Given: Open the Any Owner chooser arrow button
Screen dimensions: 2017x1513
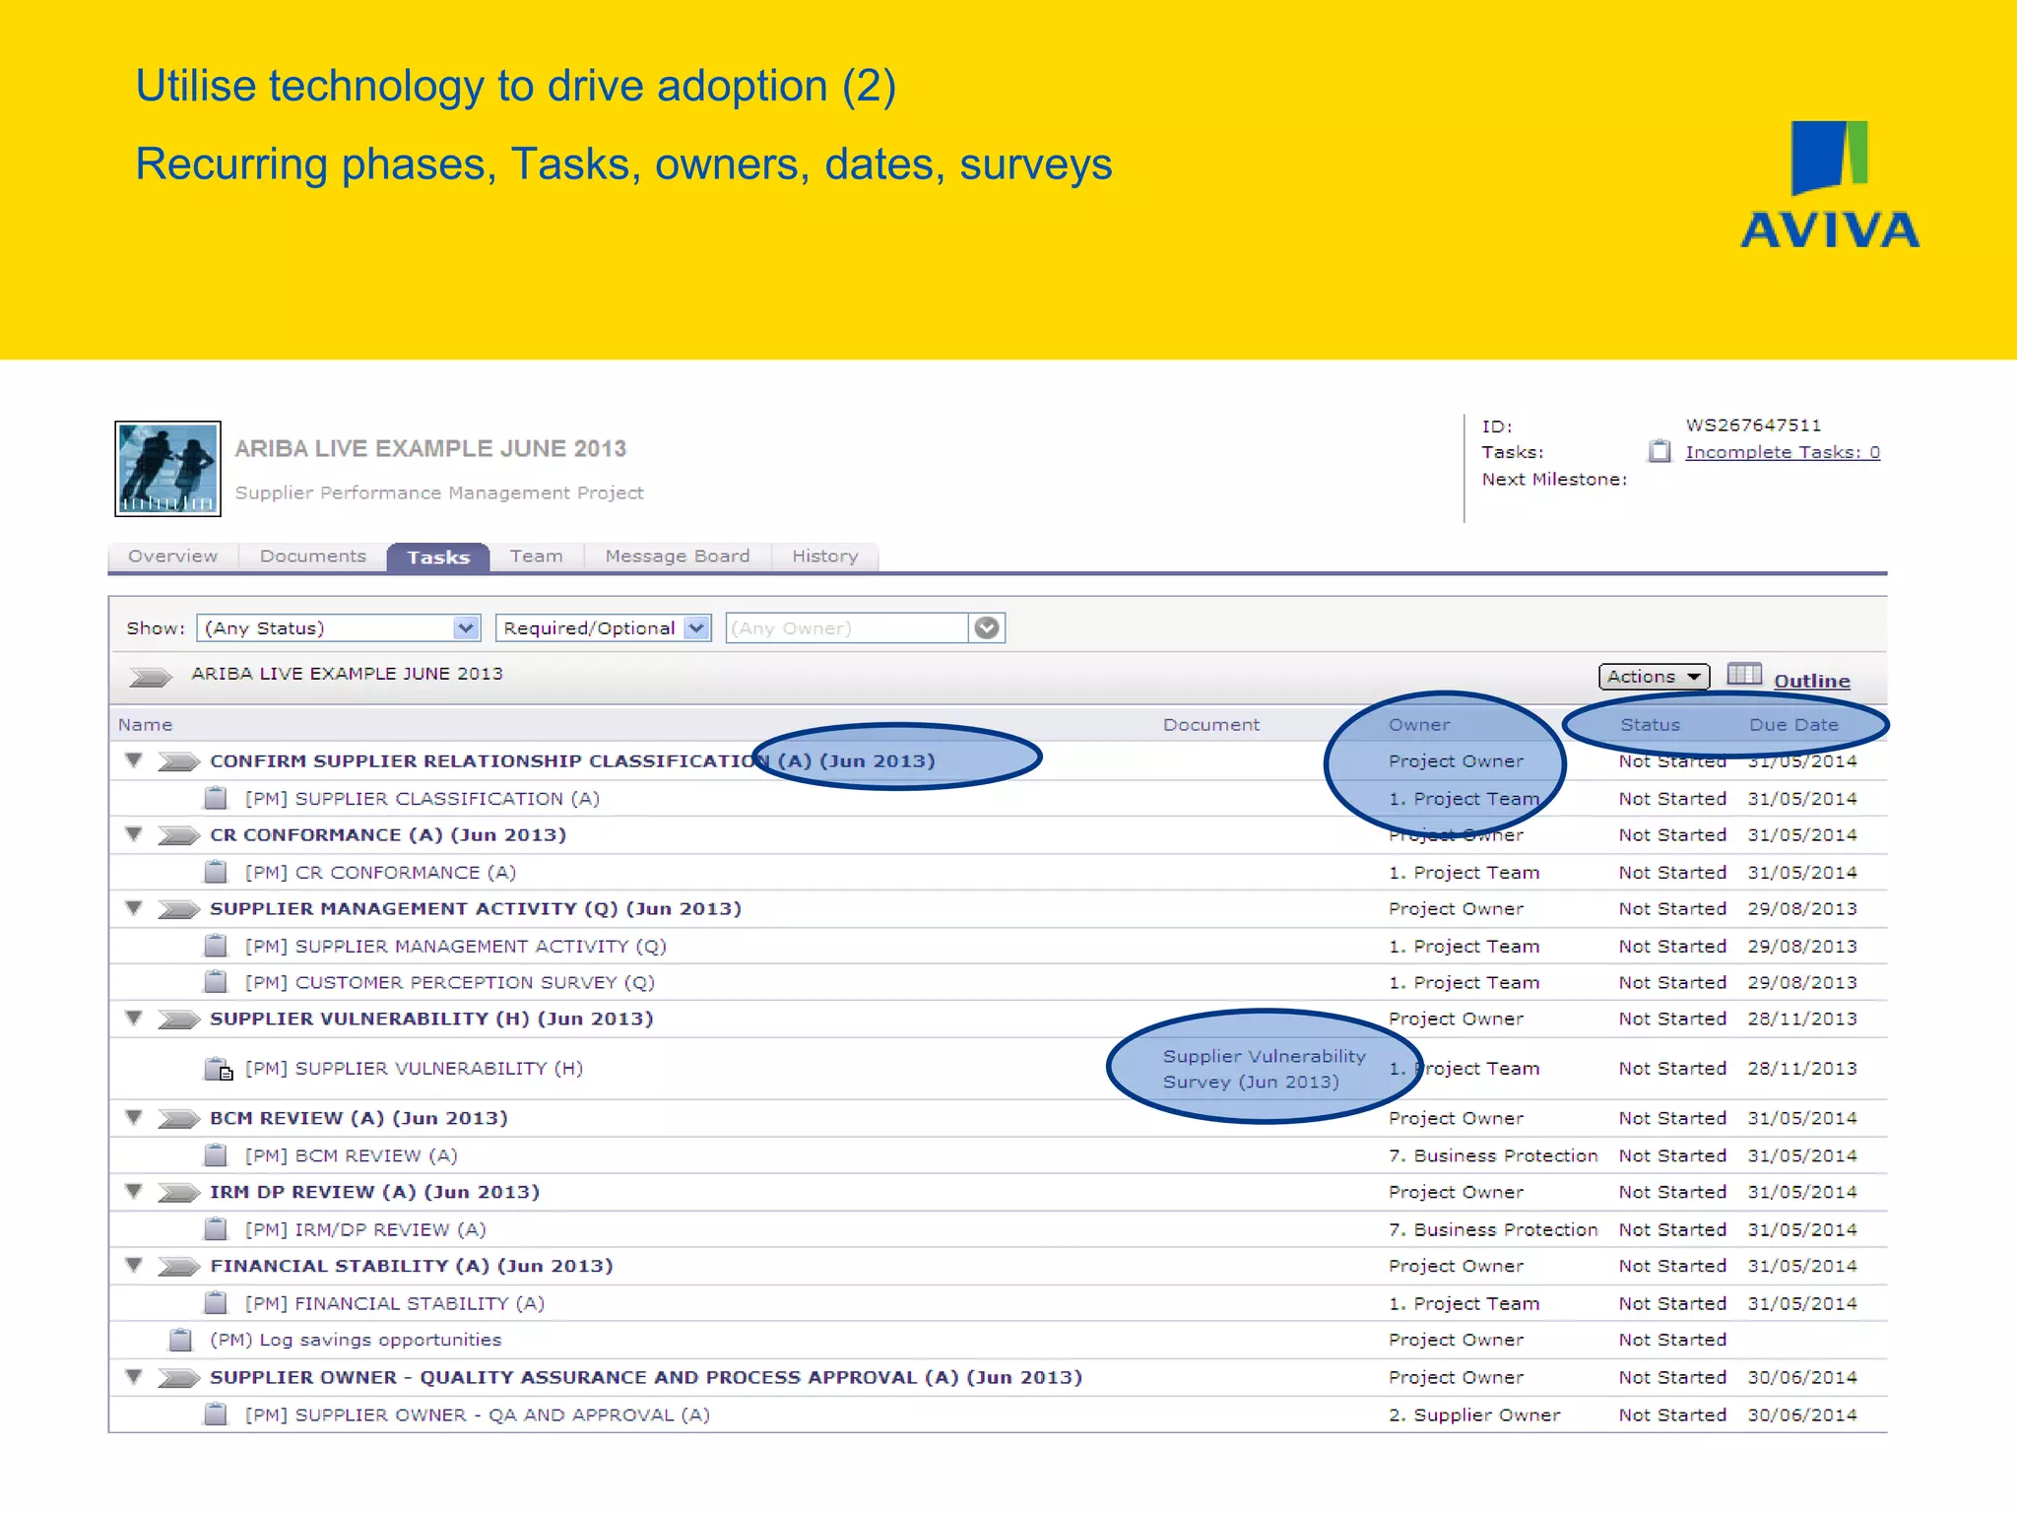Looking at the screenshot, I should coord(987,627).
